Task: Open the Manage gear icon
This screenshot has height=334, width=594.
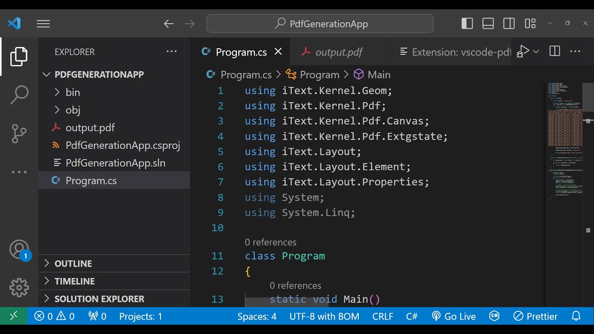Action: 19,288
